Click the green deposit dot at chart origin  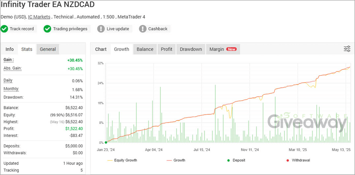point(106,142)
